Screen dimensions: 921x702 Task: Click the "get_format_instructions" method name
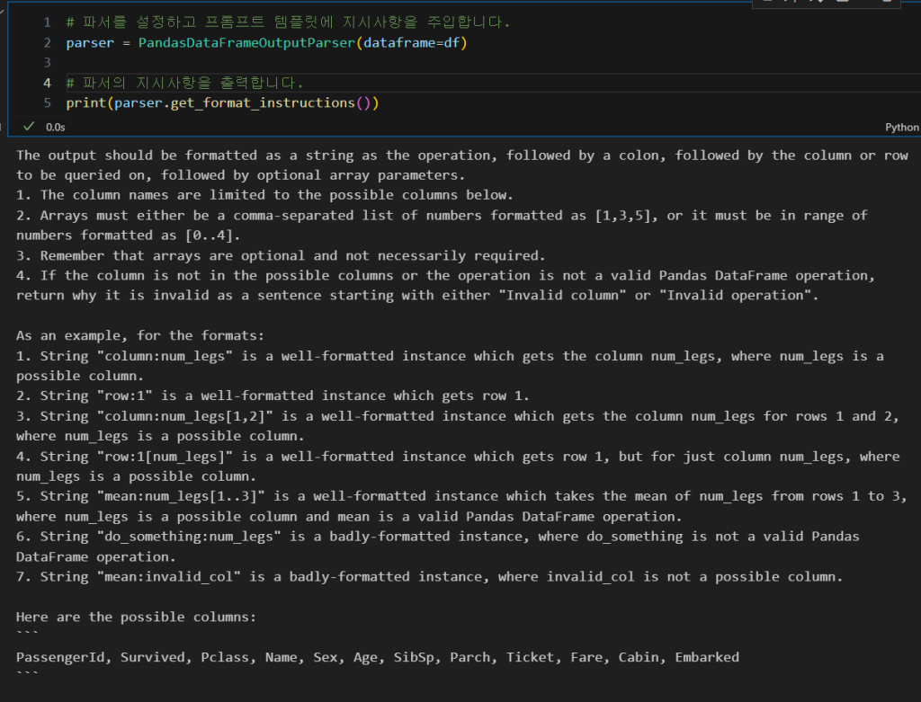pyautogui.click(x=263, y=102)
